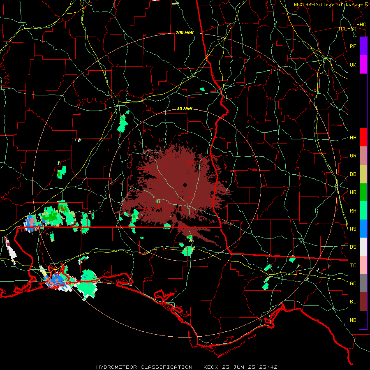Click the WS blue legend swatch
Viewport: 370px width, 370px height.
tap(363, 229)
